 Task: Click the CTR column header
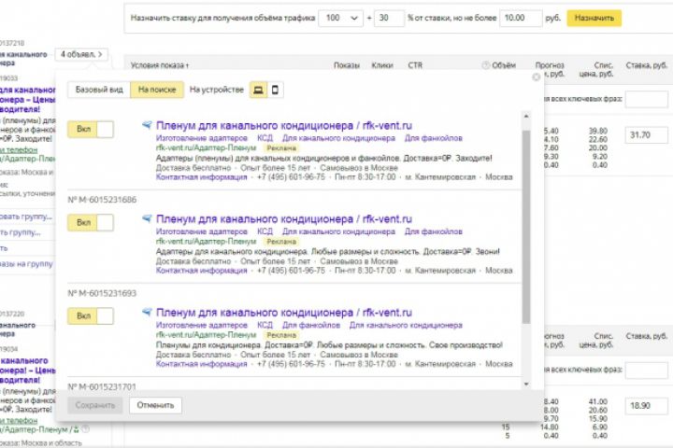point(415,65)
